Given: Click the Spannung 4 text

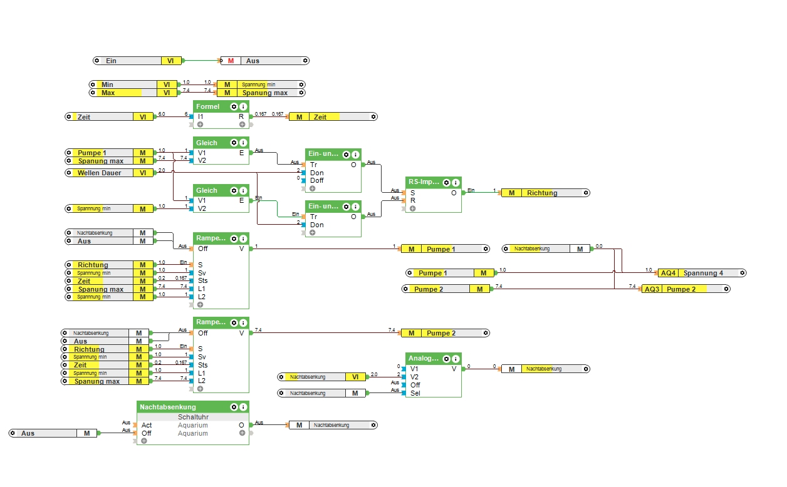Looking at the screenshot, I should [x=703, y=273].
